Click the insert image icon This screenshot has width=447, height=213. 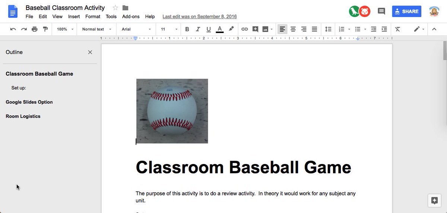point(266,29)
